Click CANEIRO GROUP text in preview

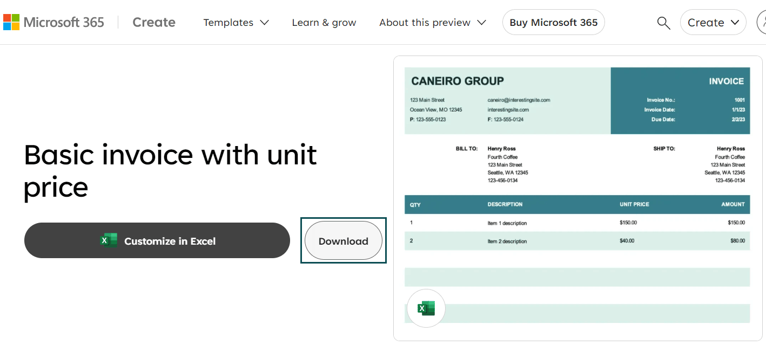458,81
